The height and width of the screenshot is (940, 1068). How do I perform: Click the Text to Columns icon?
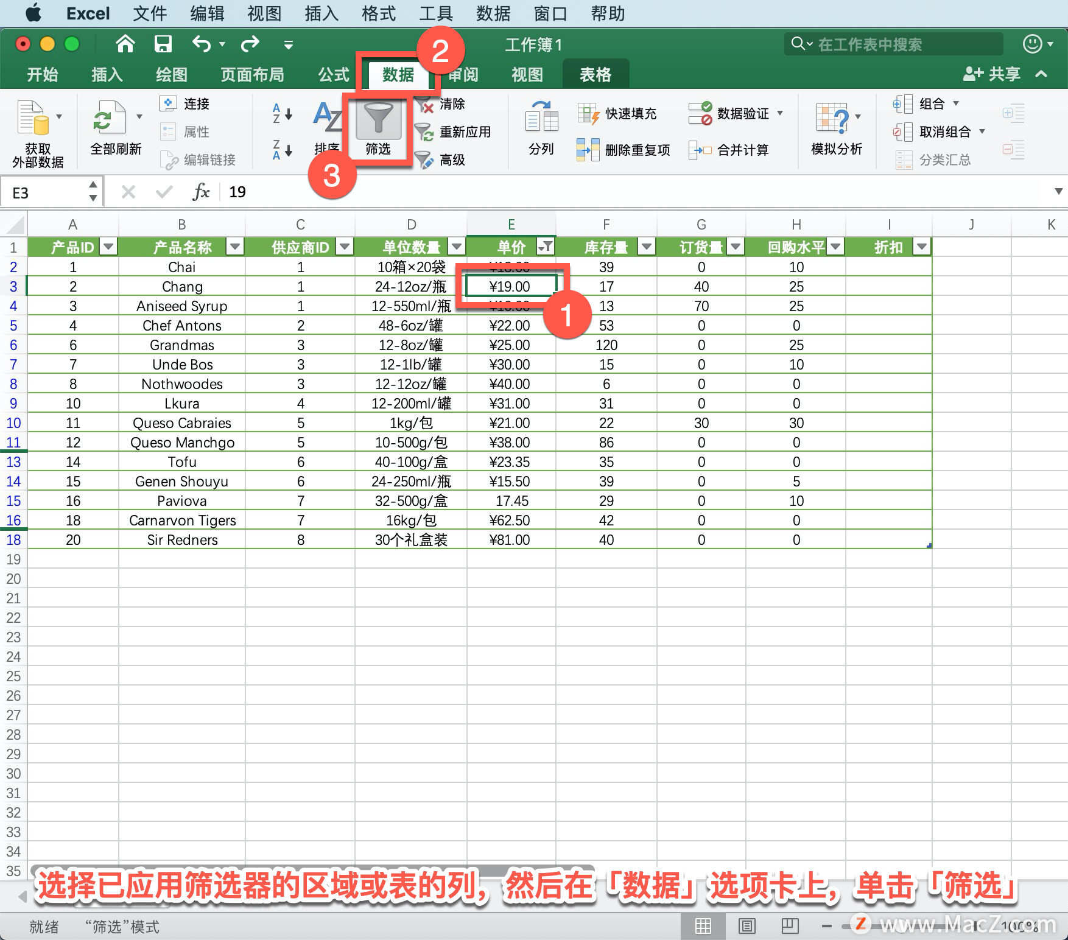tap(541, 117)
